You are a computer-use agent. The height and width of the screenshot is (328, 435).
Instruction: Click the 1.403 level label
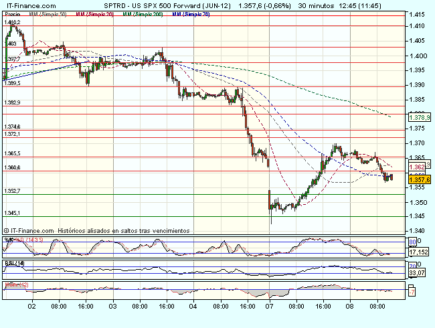click(11, 44)
